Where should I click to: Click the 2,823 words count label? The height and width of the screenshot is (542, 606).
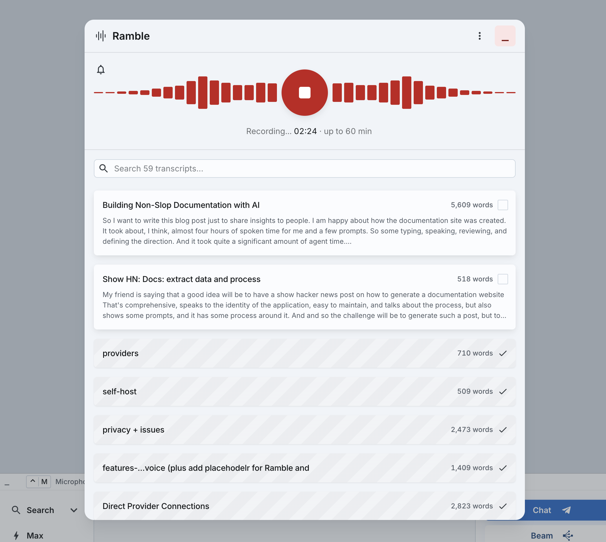(472, 506)
